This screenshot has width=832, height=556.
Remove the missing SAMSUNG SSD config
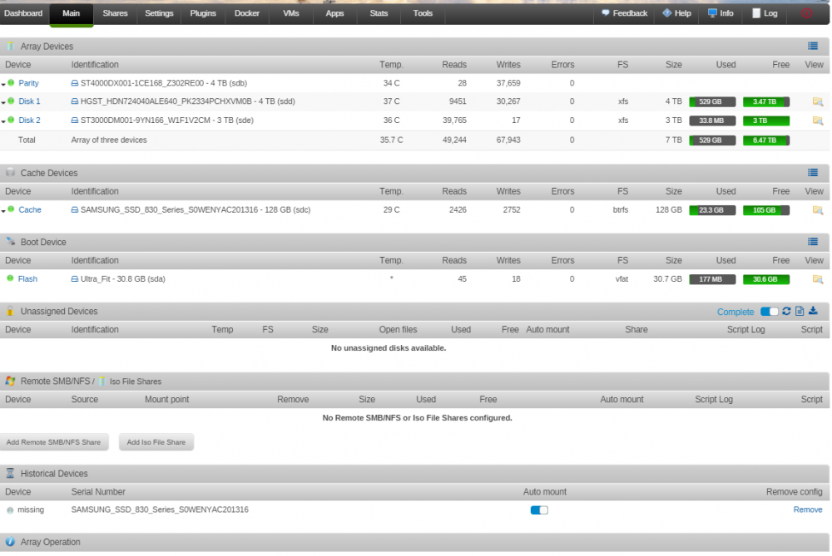tap(808, 509)
